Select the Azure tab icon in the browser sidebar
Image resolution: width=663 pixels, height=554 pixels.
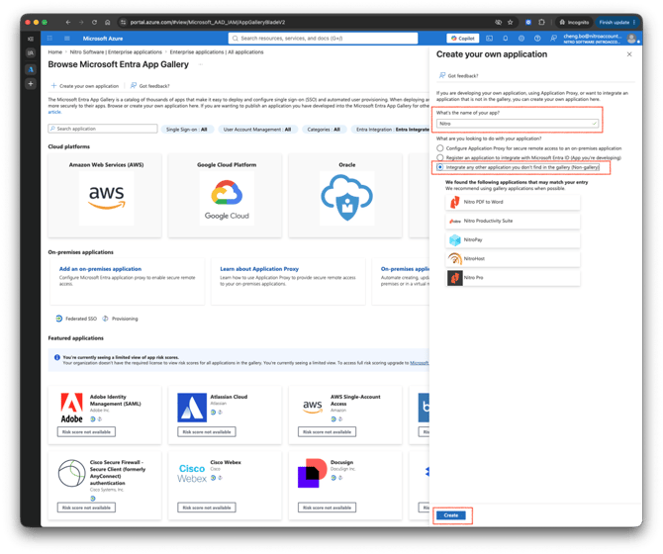click(31, 69)
